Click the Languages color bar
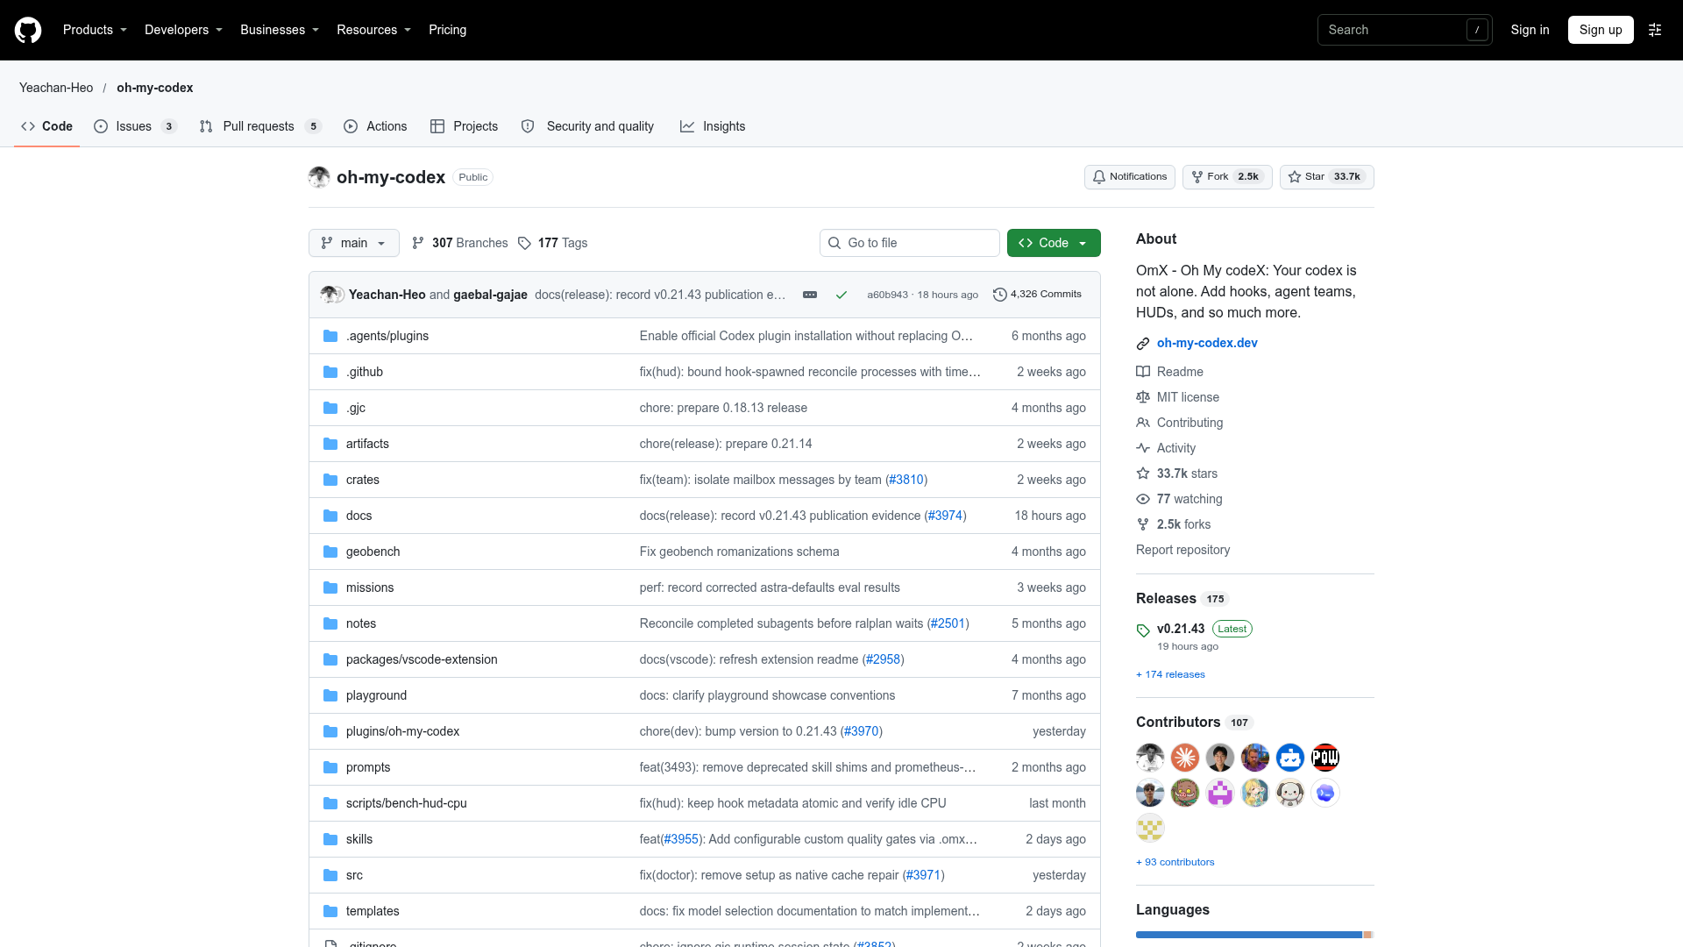This screenshot has height=947, width=1683. pos(1254,935)
